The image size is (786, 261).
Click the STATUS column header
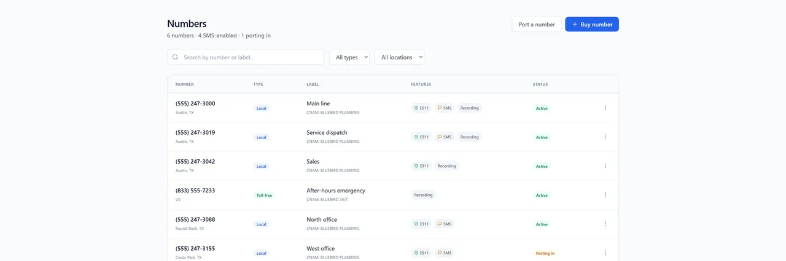(x=540, y=85)
